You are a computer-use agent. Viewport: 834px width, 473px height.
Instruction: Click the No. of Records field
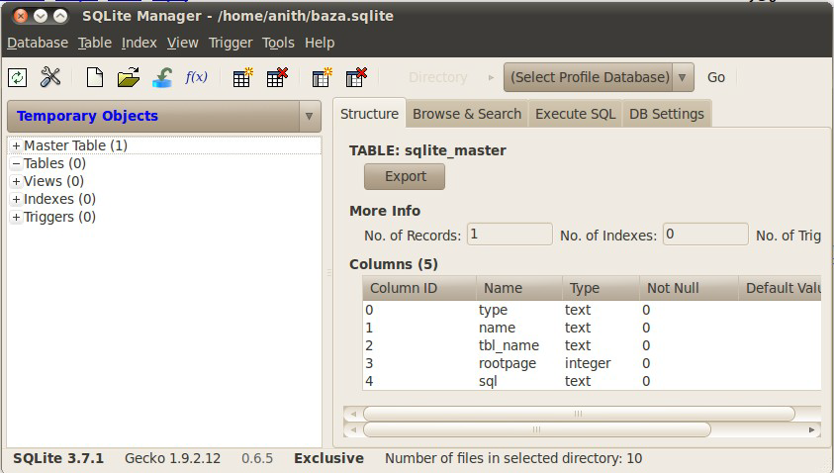510,235
